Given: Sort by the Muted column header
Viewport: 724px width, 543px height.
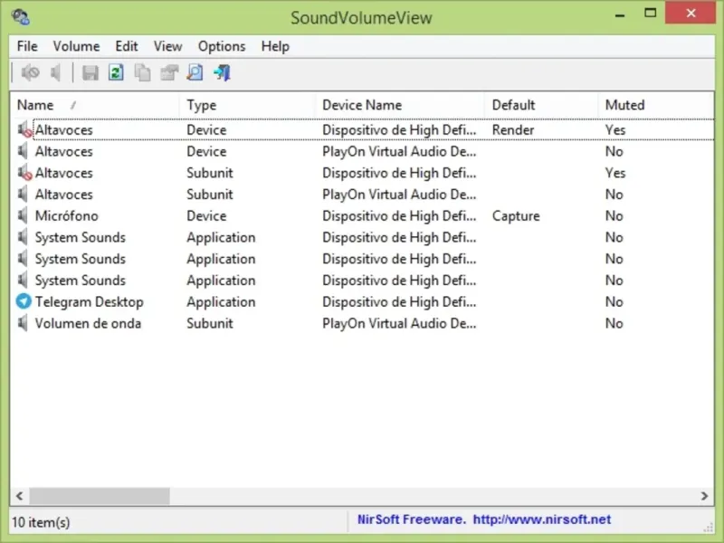Looking at the screenshot, I should (x=624, y=105).
